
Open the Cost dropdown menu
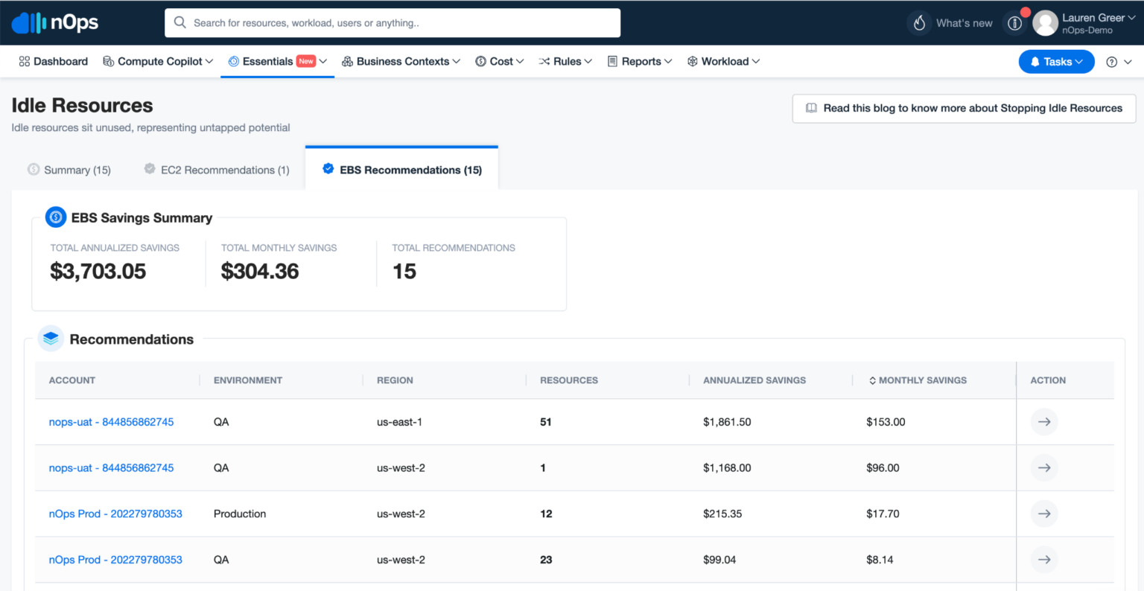tap(499, 61)
